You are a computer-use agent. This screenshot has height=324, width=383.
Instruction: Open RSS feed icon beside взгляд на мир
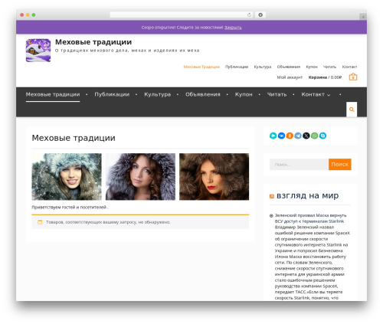pos(272,196)
